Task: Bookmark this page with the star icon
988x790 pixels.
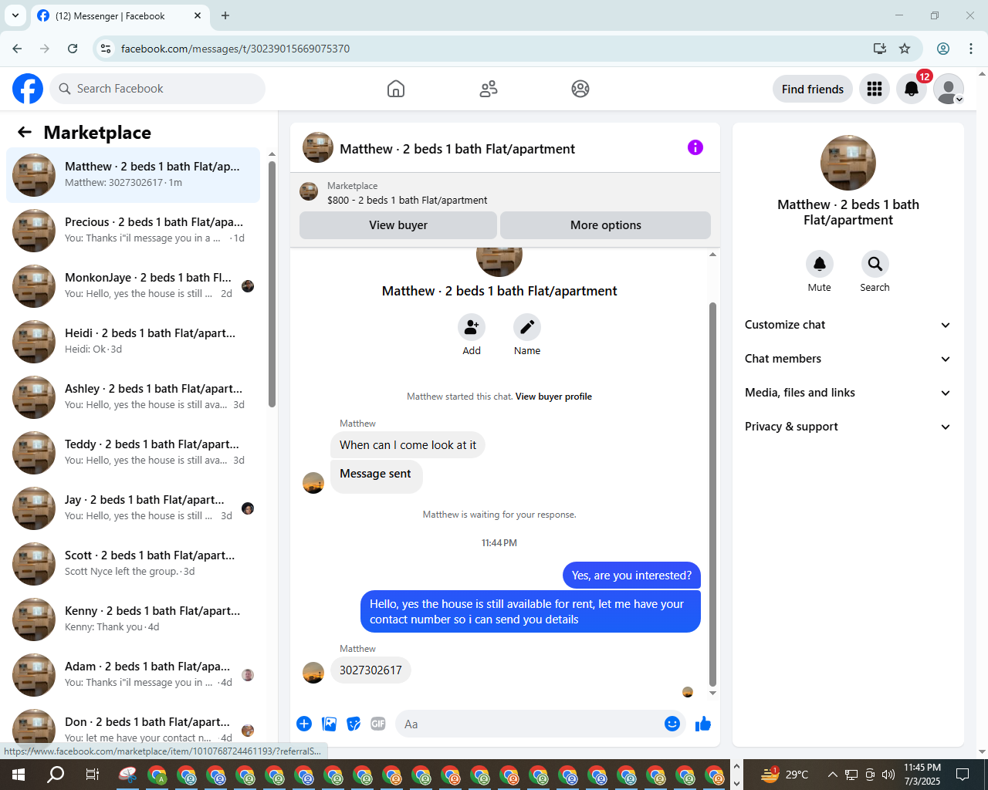Action: (x=905, y=49)
